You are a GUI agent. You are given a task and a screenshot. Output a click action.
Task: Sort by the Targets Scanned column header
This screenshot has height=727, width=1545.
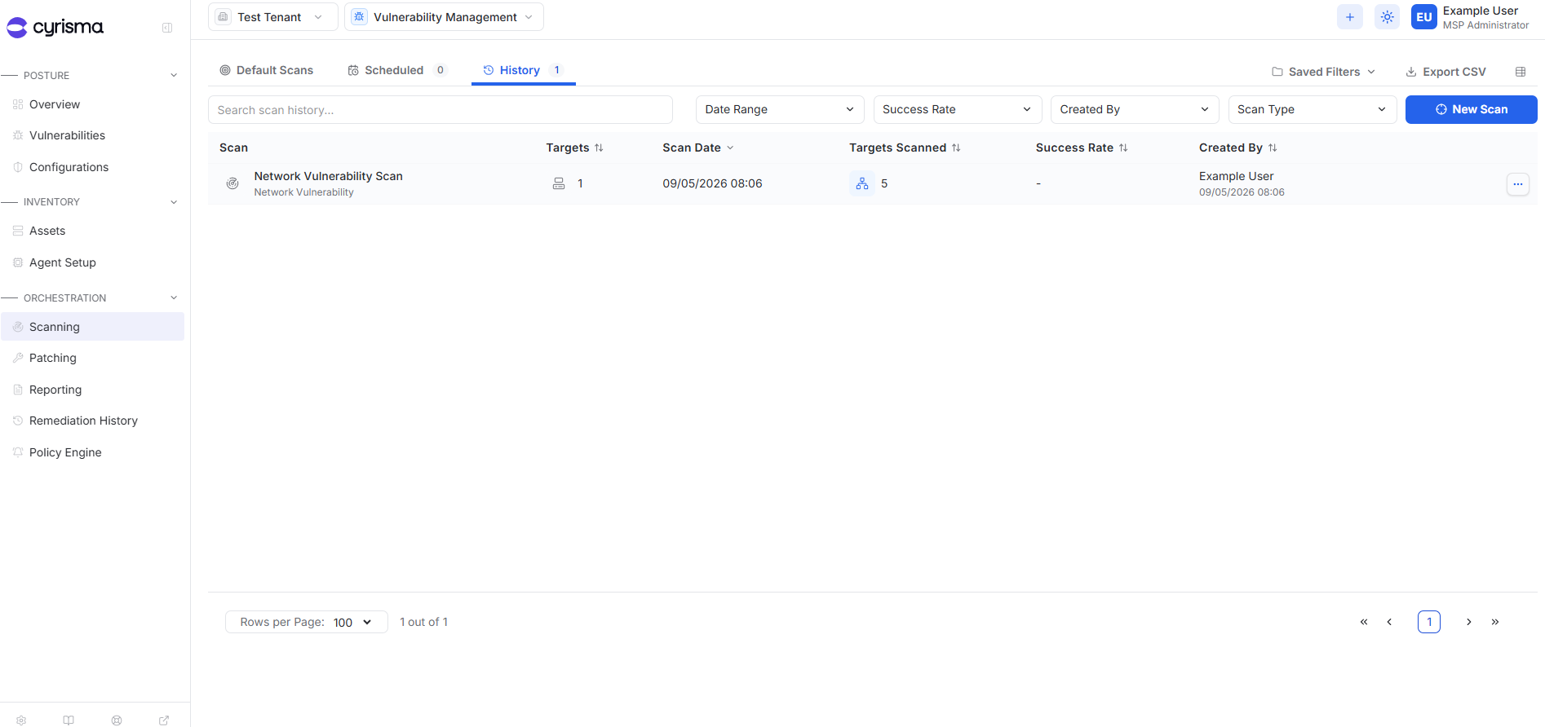(x=905, y=148)
